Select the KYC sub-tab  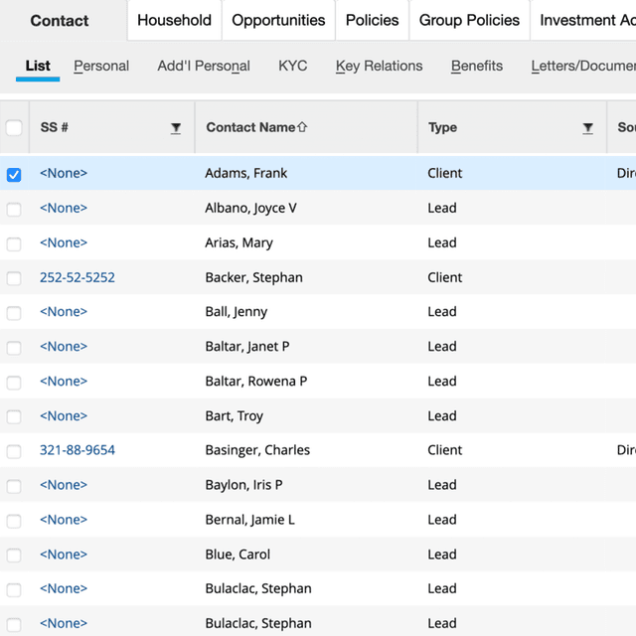[293, 66]
